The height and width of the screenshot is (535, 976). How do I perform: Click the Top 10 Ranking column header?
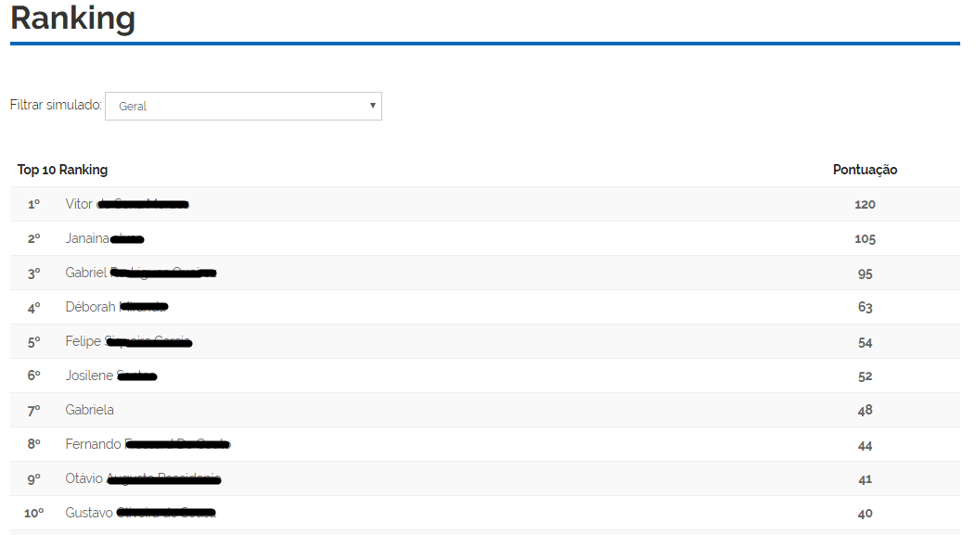coord(62,170)
